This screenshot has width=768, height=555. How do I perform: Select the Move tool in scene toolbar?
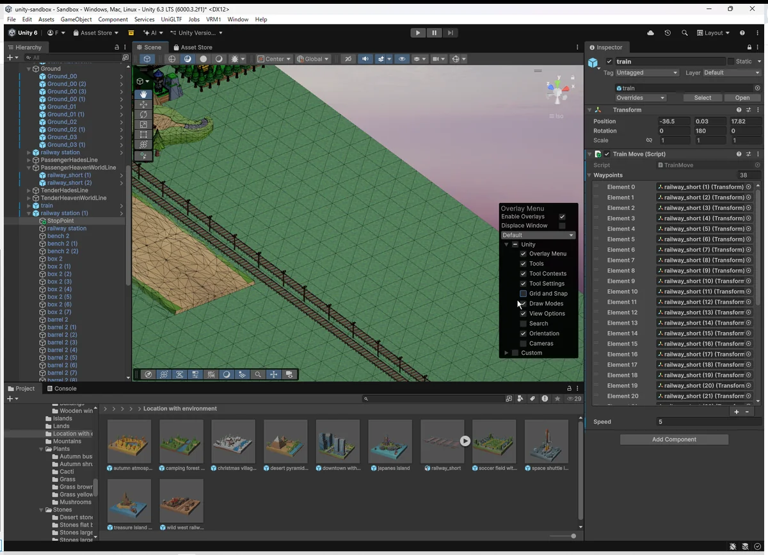tap(143, 104)
